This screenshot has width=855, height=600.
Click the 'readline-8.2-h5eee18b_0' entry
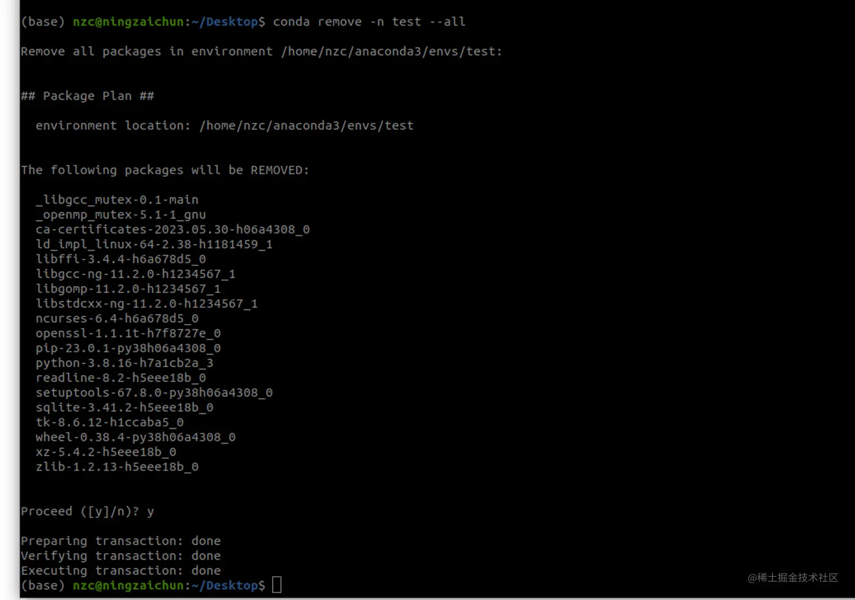click(121, 378)
